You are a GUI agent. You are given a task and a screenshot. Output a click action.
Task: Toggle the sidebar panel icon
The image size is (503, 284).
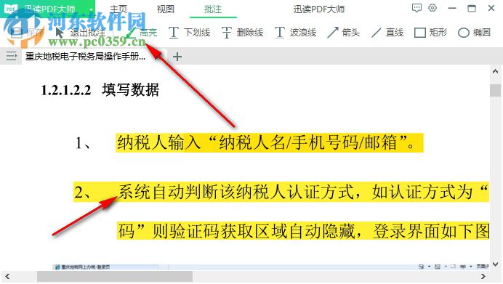(12, 57)
